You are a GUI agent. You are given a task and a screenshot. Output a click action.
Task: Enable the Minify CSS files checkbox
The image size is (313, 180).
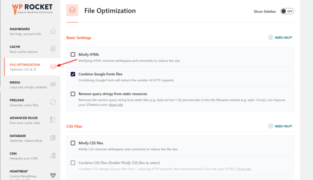pos(73,143)
